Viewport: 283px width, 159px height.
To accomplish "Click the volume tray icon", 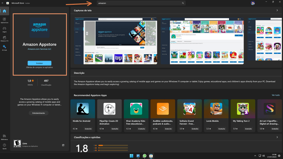I will 263,156.
